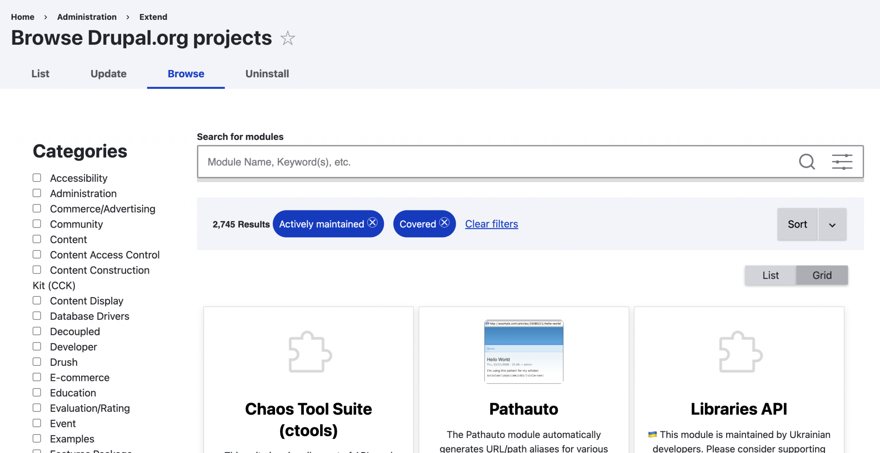The width and height of the screenshot is (880, 453).
Task: Navigate to Home via the breadcrumb
Action: (23, 17)
